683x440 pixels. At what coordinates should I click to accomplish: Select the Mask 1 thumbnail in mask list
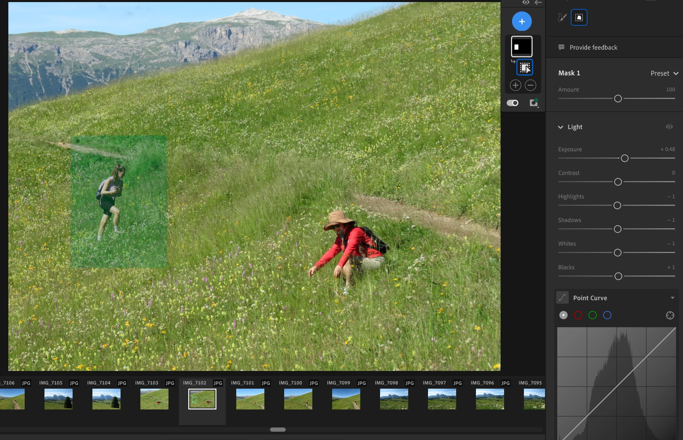point(521,46)
